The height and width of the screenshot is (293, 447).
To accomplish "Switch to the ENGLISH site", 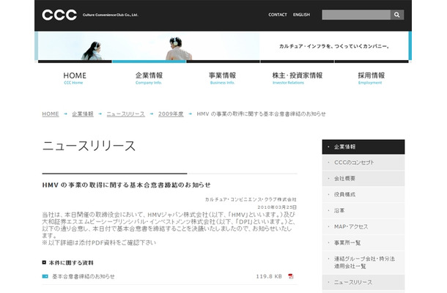I will [x=301, y=15].
